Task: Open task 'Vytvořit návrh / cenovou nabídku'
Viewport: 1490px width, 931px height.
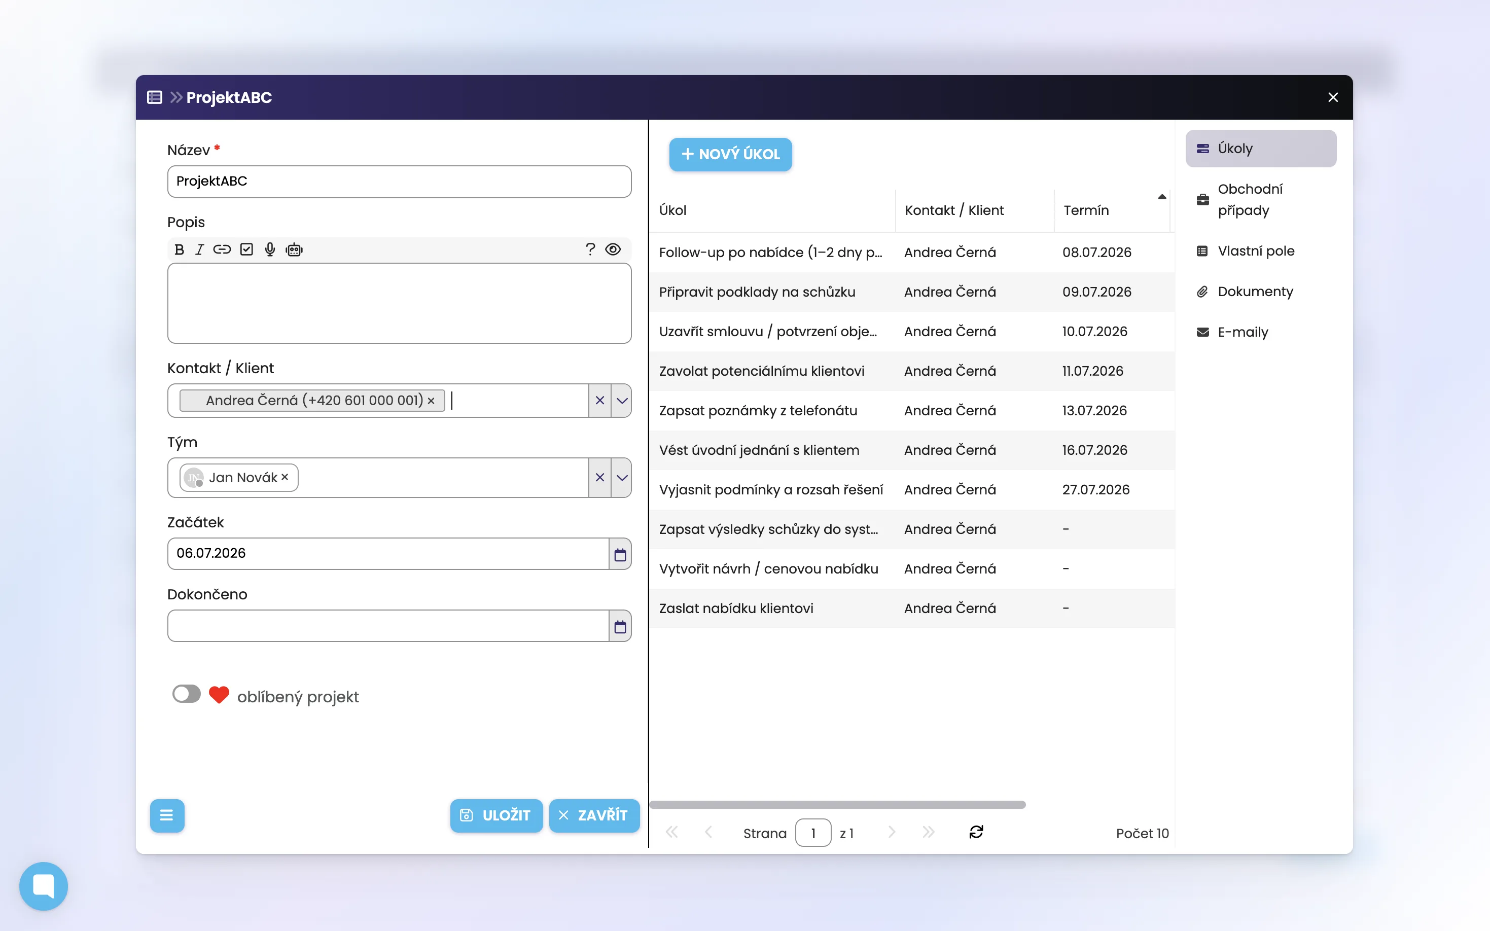Action: click(x=768, y=569)
